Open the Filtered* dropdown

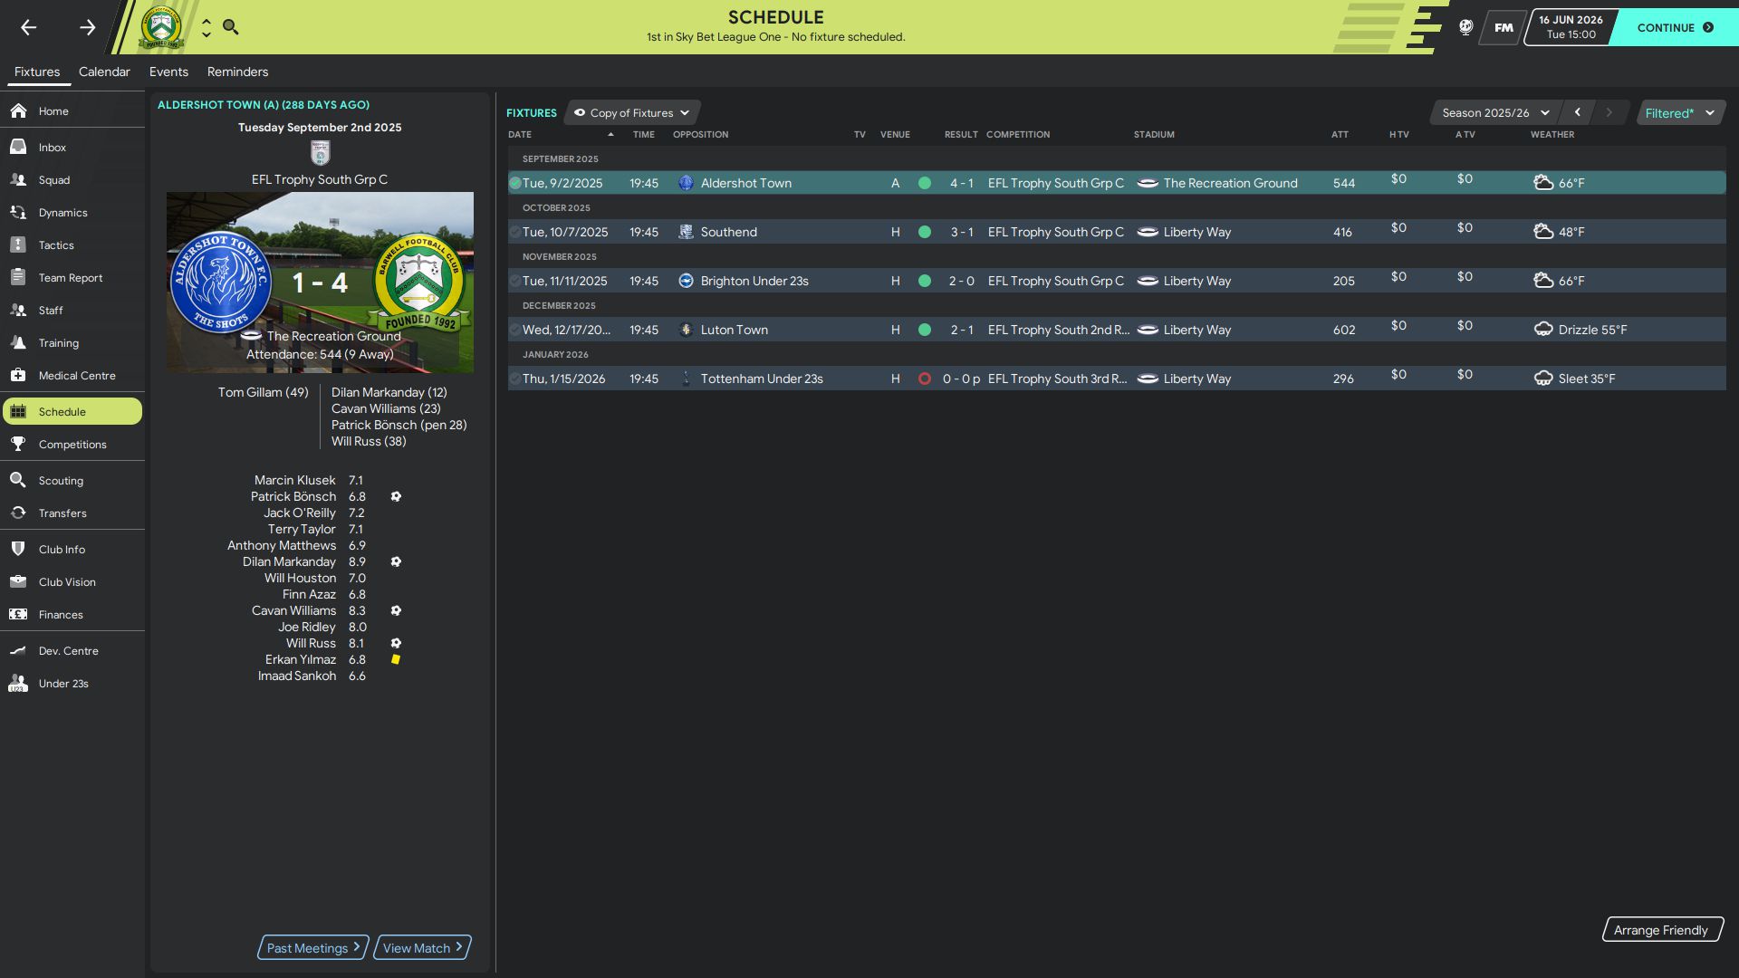click(x=1680, y=113)
